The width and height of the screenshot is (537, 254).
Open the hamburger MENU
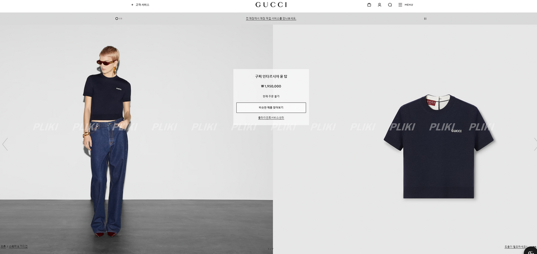pyautogui.click(x=406, y=5)
